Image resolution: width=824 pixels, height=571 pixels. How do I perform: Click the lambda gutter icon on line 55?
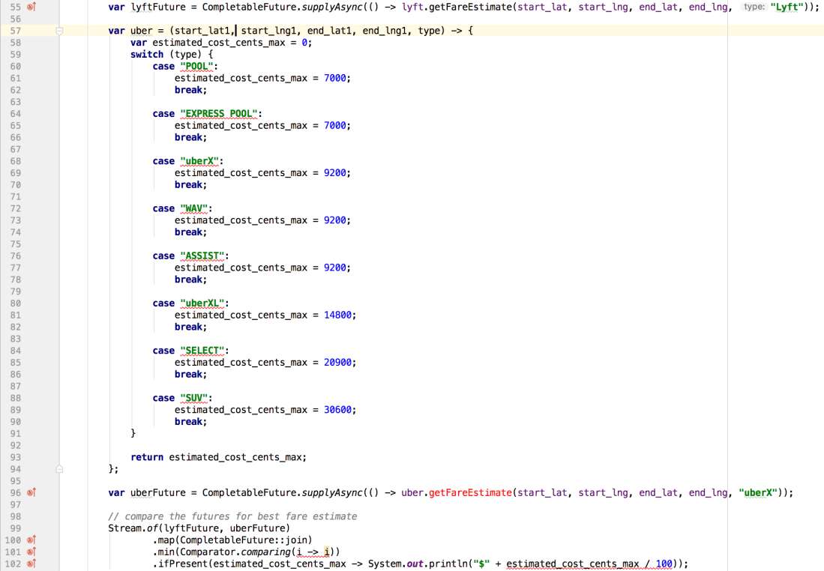(31, 7)
